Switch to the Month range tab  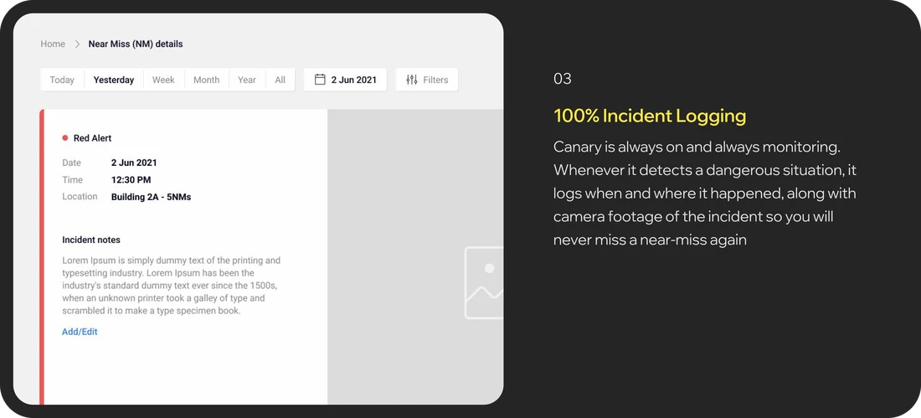[x=206, y=80]
